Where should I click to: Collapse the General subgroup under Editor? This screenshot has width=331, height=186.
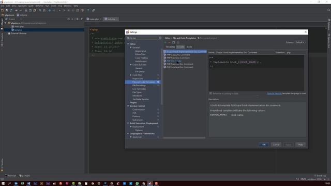[x=131, y=48]
